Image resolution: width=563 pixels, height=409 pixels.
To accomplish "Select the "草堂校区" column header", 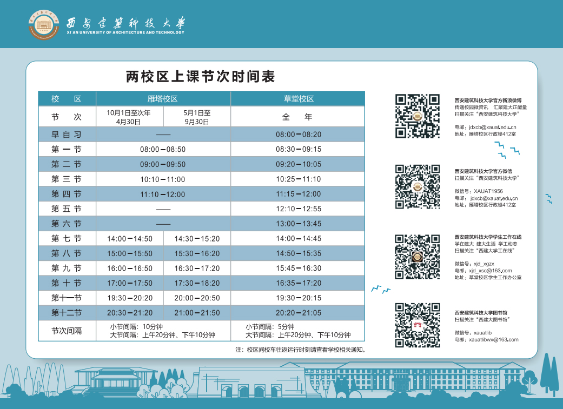I will [x=299, y=99].
